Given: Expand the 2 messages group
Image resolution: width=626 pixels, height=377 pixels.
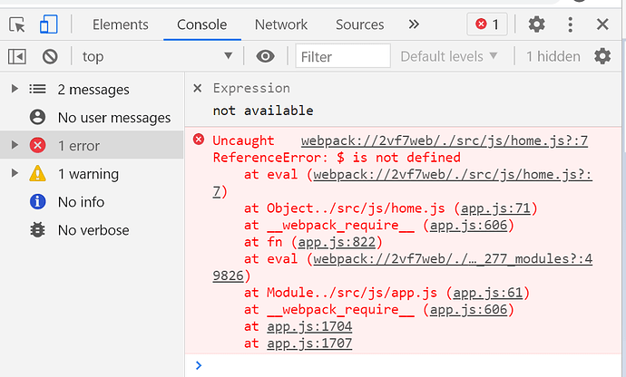Looking at the screenshot, I should coord(15,89).
